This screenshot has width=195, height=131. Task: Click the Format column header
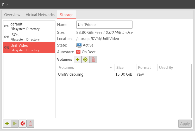point(147,67)
